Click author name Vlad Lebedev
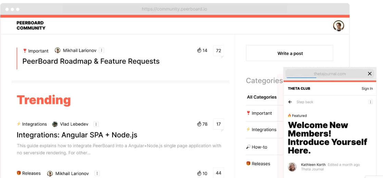The image size is (383, 178). 74,124
